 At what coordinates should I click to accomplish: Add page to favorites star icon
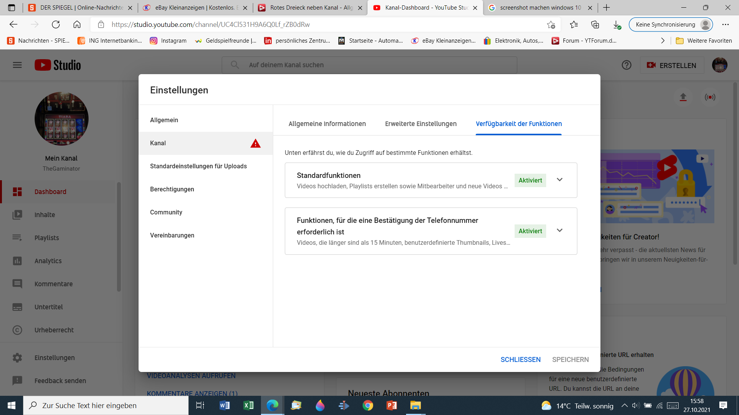click(551, 25)
